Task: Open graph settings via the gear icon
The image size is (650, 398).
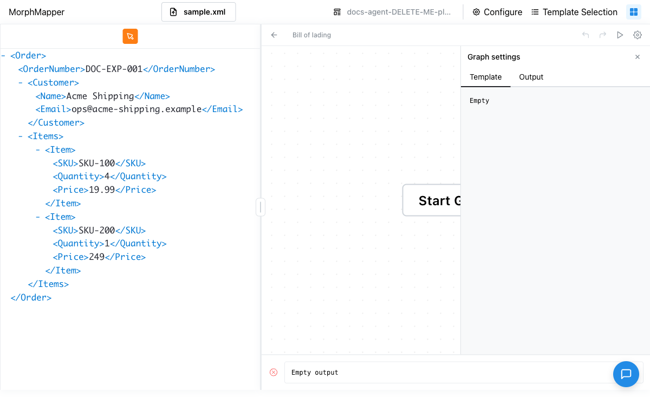Action: [x=638, y=35]
